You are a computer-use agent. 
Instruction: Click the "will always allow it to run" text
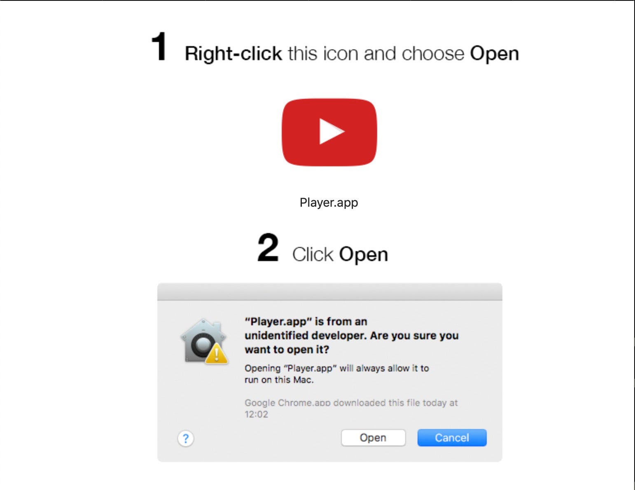pyautogui.click(x=337, y=374)
